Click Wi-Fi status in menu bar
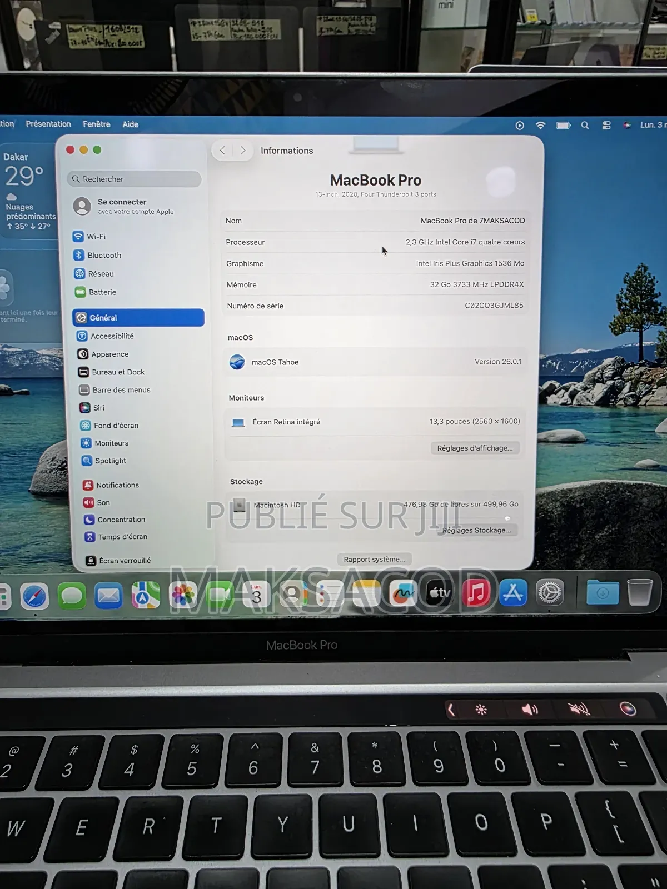The image size is (667, 889). click(x=540, y=125)
